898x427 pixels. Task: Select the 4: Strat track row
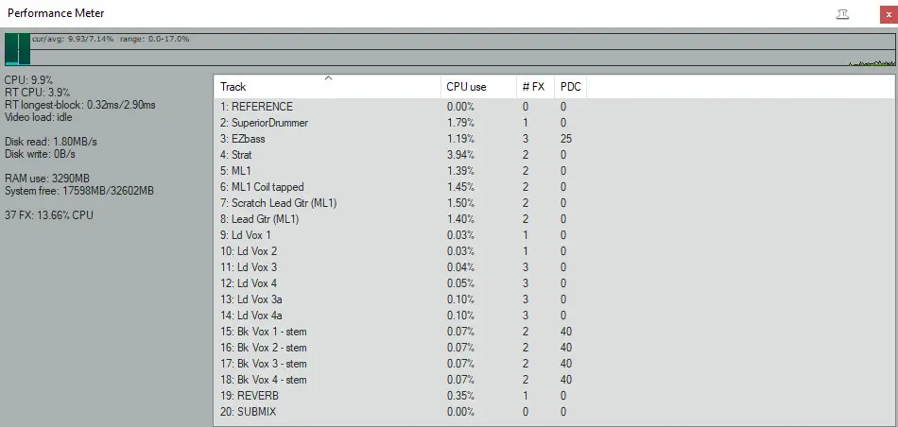click(554, 155)
